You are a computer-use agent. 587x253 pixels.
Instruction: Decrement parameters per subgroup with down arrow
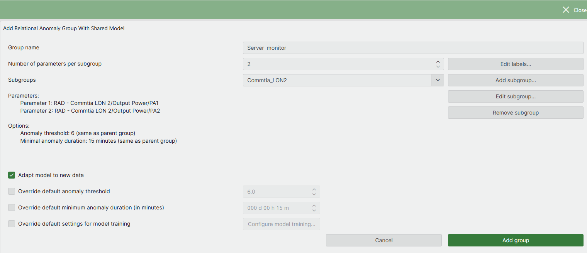(x=438, y=66)
